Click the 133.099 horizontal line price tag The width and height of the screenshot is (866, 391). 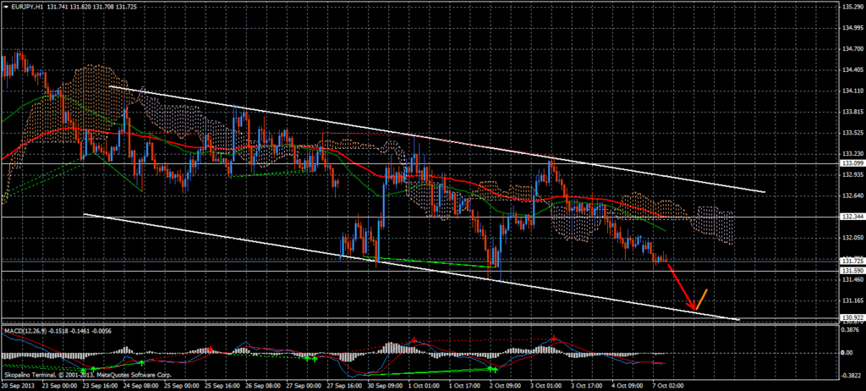pyautogui.click(x=852, y=163)
